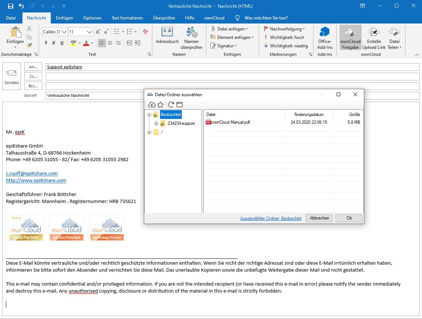Toggle center text alignment
The width and height of the screenshot is (422, 319).
coord(110,43)
